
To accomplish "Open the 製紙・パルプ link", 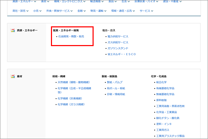I will click(x=115, y=82).
